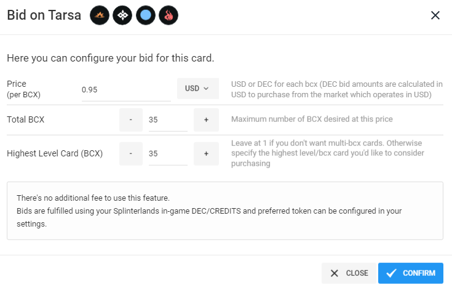Viewport: 452px width, 290px height.
Task: Focus the Highest Level Card field
Action: (168, 153)
